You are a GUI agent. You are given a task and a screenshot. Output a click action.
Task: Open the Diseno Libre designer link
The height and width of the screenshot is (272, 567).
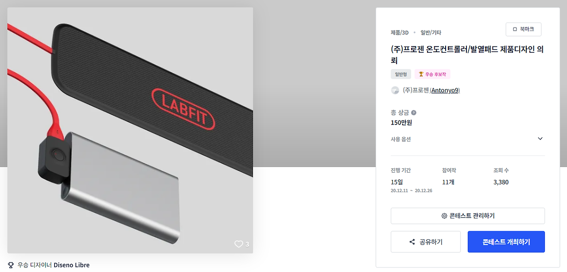pos(72,265)
